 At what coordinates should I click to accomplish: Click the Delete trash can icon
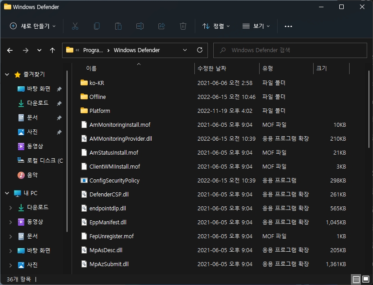[x=183, y=26]
